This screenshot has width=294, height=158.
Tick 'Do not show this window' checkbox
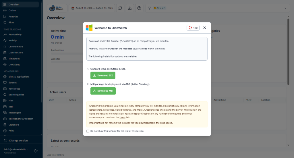(88, 131)
